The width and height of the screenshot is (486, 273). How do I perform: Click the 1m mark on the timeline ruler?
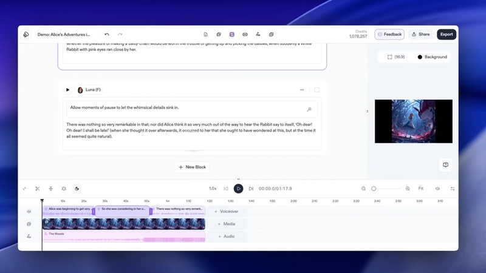click(x=168, y=201)
